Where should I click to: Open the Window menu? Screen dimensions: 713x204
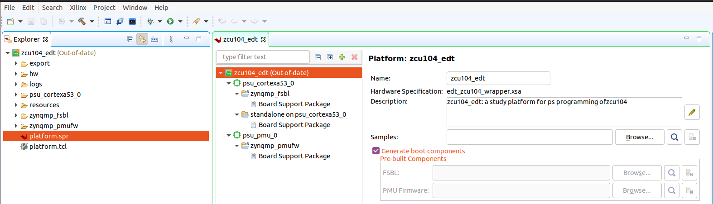pos(135,8)
